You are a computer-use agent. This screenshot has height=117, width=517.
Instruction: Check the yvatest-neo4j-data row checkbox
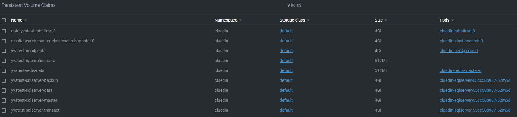[x=4, y=51]
